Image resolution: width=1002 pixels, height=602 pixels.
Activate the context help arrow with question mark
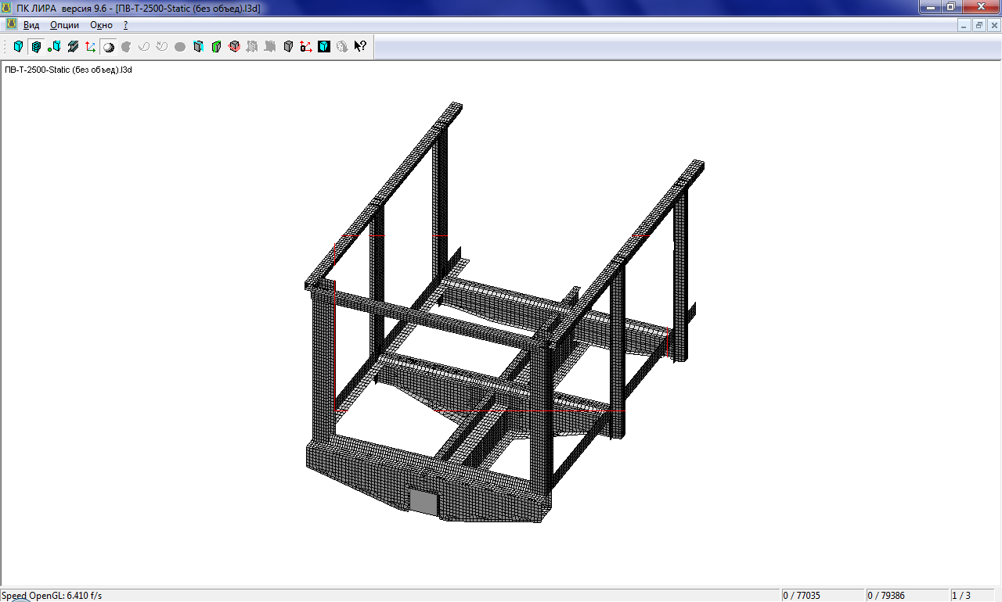360,47
